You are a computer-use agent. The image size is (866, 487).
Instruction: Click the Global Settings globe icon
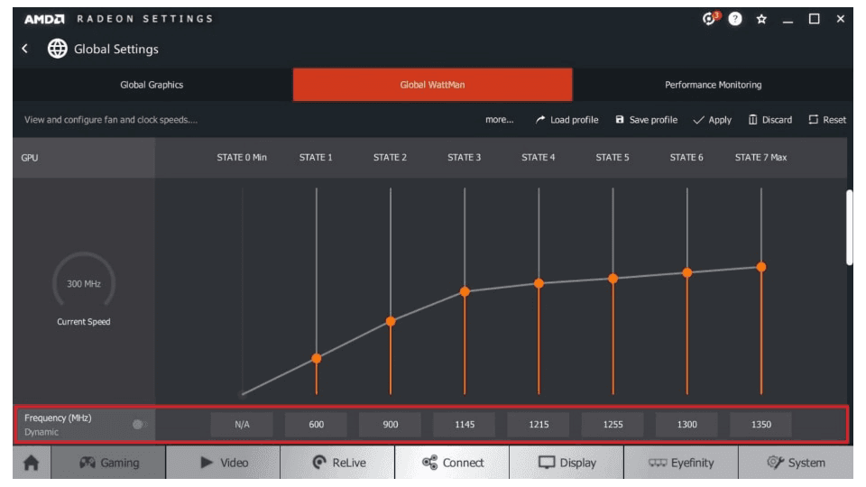point(57,49)
